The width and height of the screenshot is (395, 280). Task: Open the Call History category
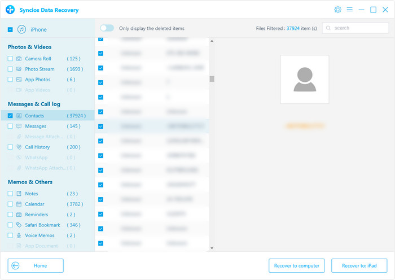tap(37, 147)
